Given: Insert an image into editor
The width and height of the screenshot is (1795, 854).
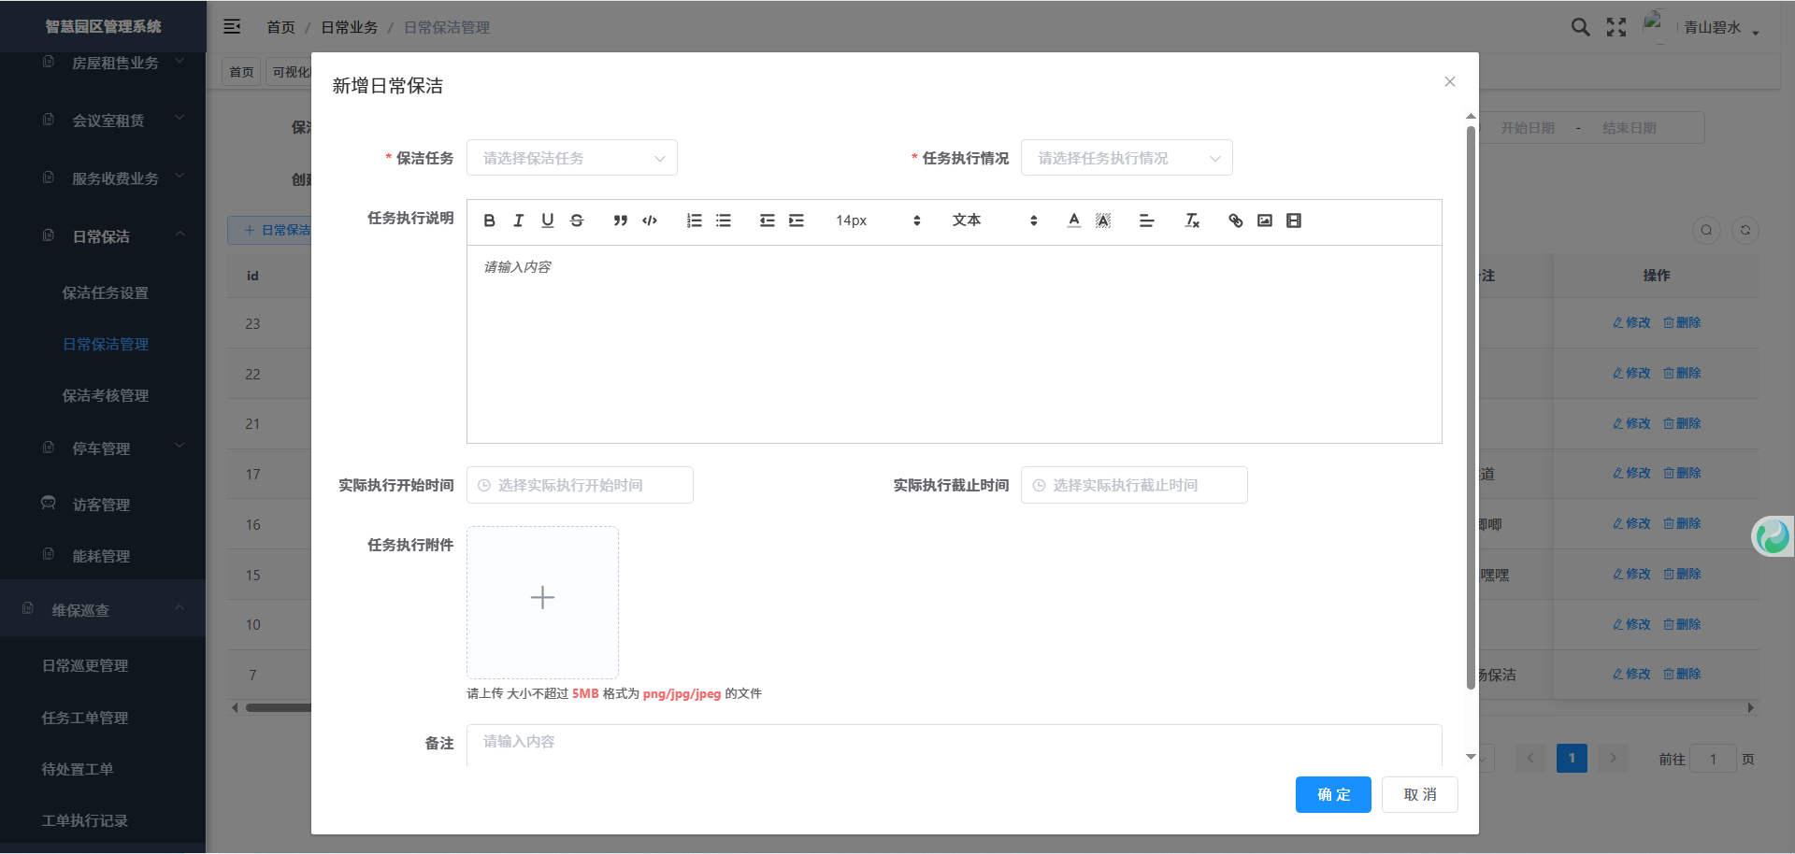Looking at the screenshot, I should (x=1265, y=221).
